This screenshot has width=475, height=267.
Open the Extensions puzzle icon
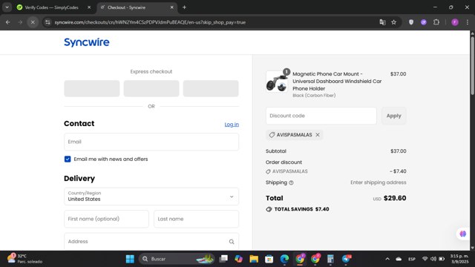pos(436,22)
